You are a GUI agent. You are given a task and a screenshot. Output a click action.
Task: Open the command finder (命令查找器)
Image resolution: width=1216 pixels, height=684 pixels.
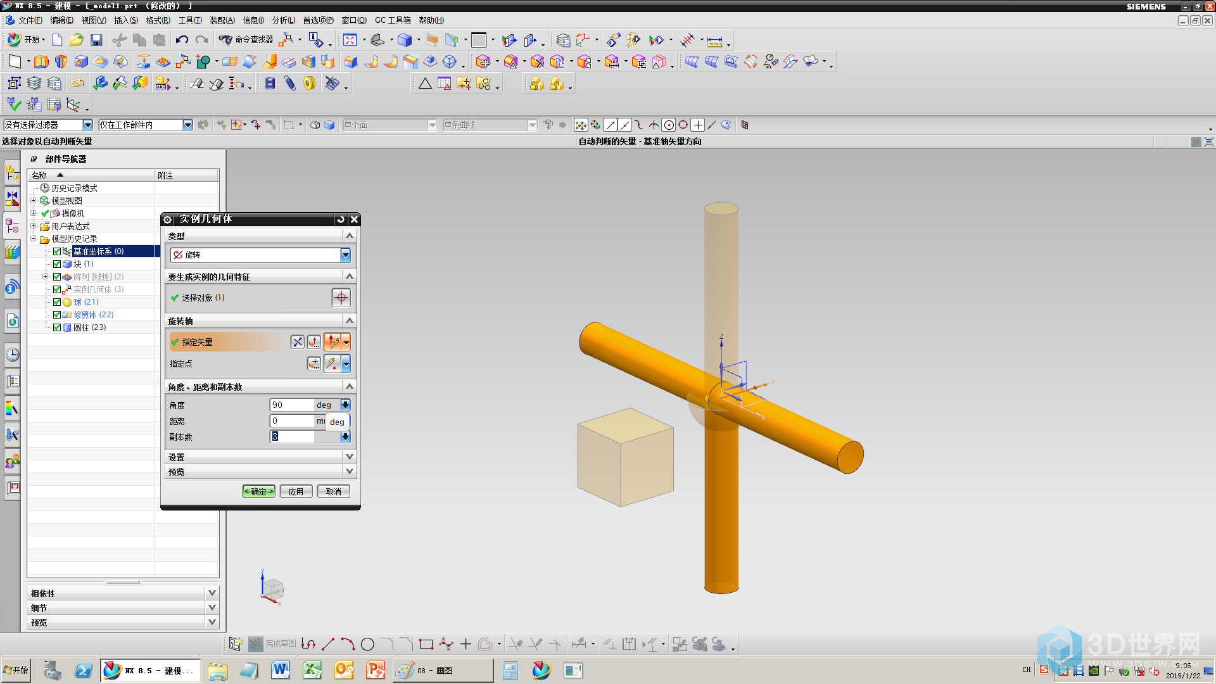246,40
